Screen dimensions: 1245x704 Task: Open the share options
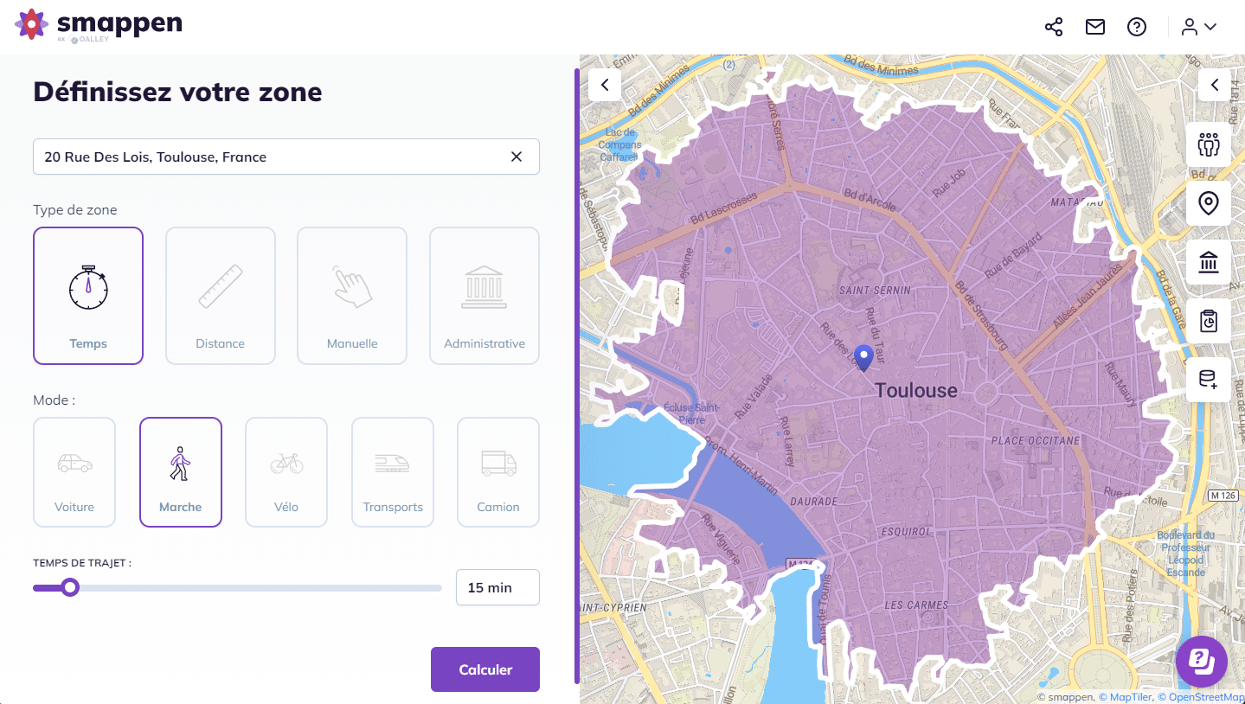1053,27
